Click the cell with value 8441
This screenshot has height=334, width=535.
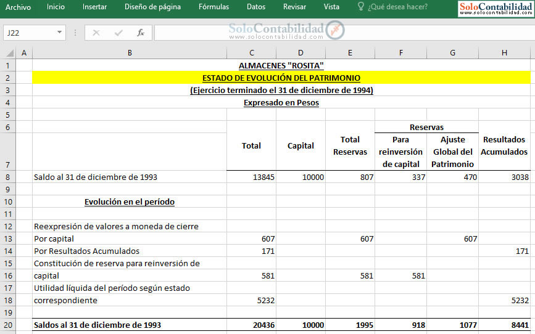pyautogui.click(x=504, y=325)
